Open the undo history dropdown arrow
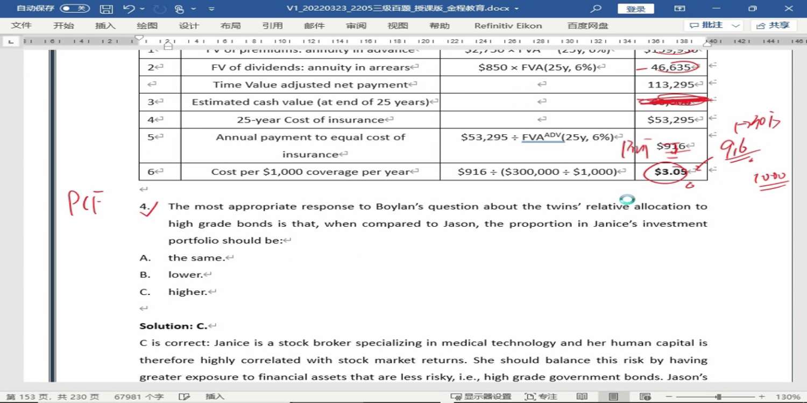Screen dimensions: 807x403 pyautogui.click(x=142, y=9)
